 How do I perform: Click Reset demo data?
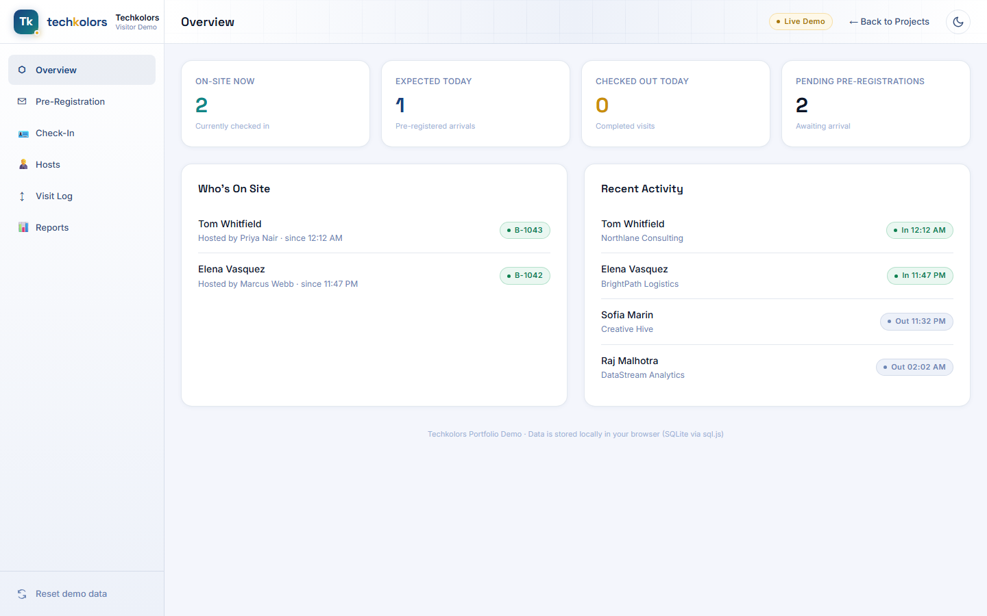tap(82, 594)
